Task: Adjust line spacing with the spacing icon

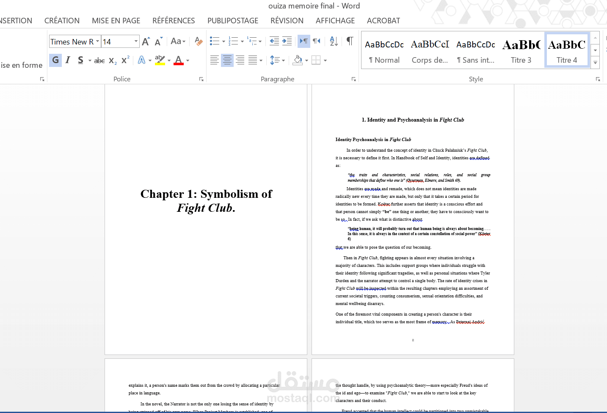Action: [275, 60]
